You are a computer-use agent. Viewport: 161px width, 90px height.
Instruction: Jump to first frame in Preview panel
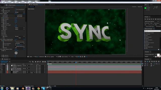tap(145, 19)
